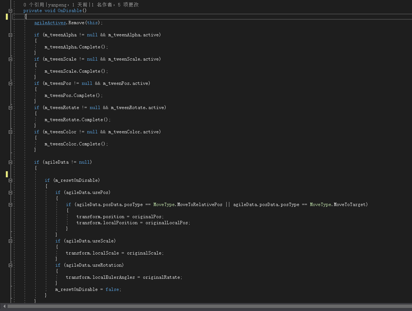The image size is (412, 311).
Task: Collapse the m_tweenPos if block
Action: click(10, 83)
